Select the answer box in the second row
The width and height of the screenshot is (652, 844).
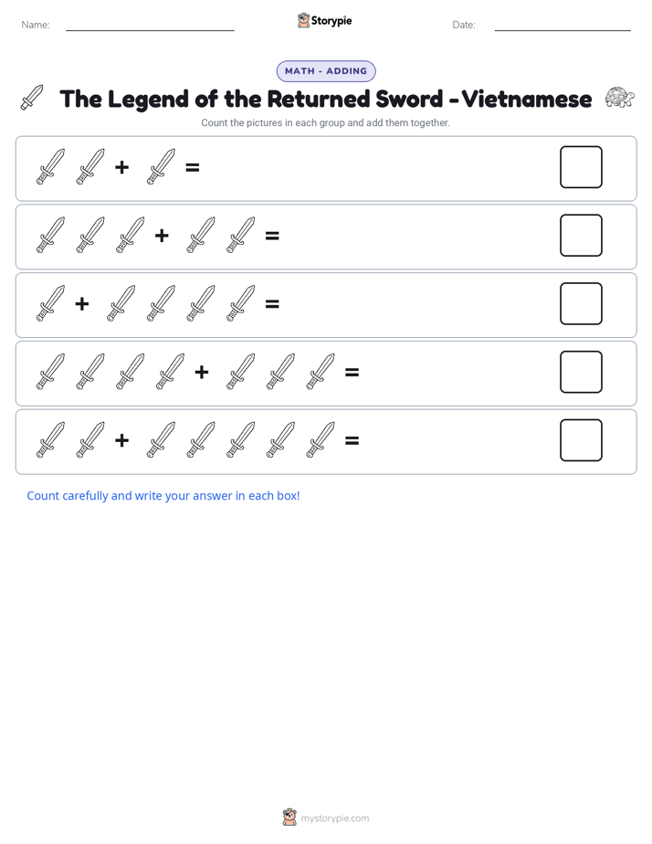point(581,236)
